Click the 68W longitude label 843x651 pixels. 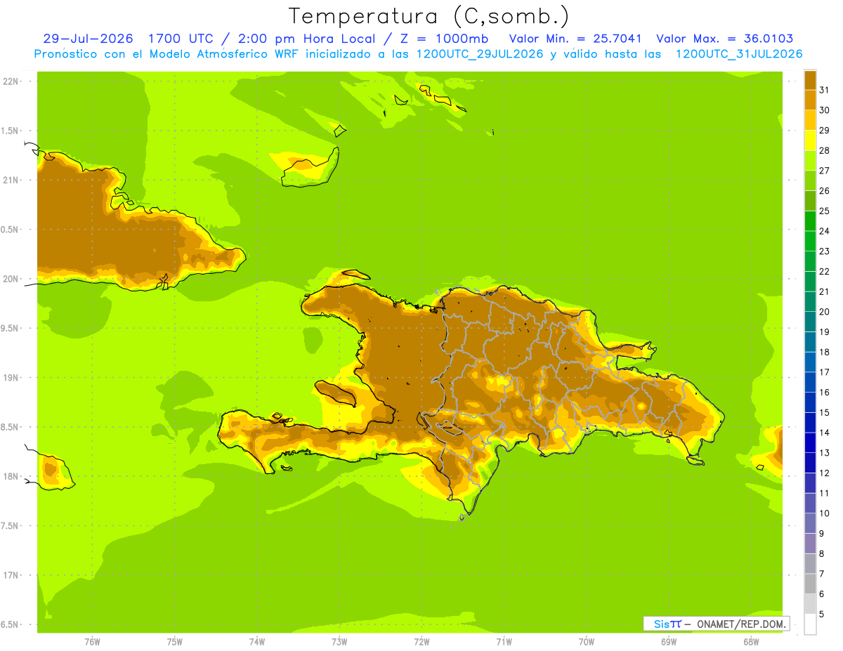coord(751,642)
